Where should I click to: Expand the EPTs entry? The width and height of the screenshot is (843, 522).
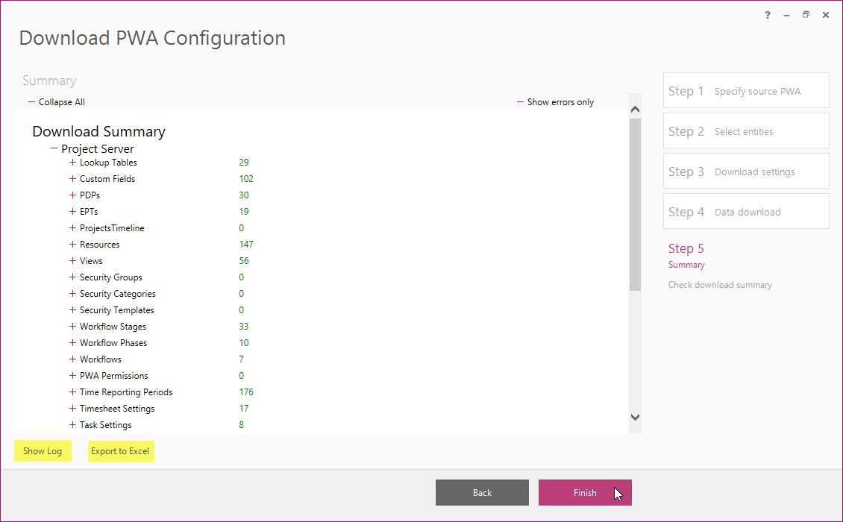(72, 211)
